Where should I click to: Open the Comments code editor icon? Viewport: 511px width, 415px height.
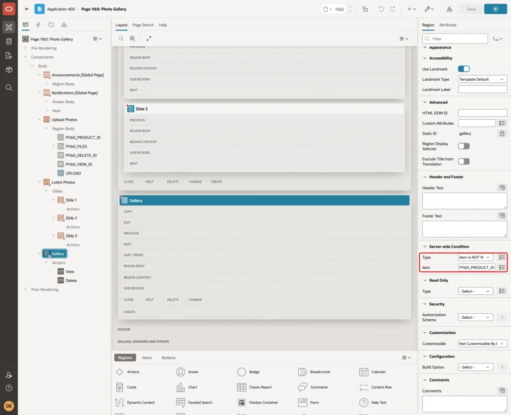pyautogui.click(x=502, y=391)
